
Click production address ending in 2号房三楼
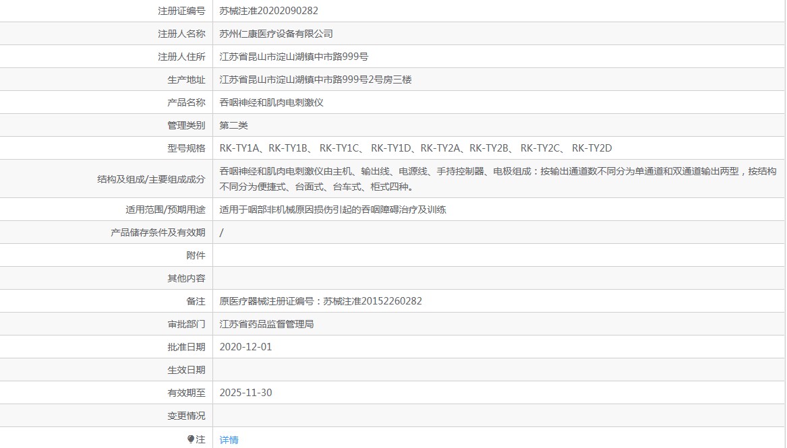click(315, 79)
